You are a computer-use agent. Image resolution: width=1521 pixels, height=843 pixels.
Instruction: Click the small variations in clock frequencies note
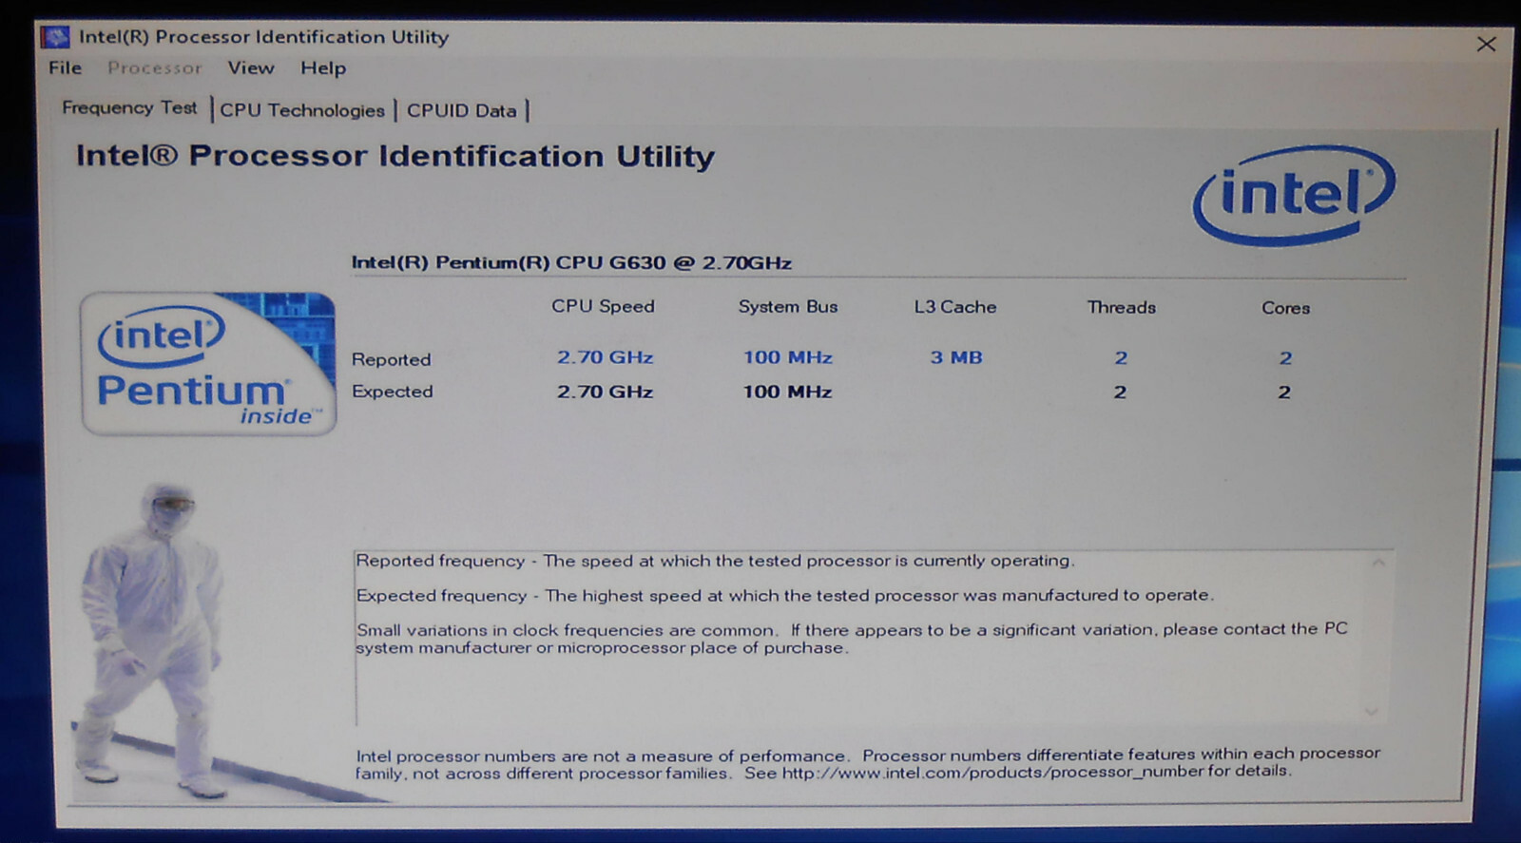point(852,639)
